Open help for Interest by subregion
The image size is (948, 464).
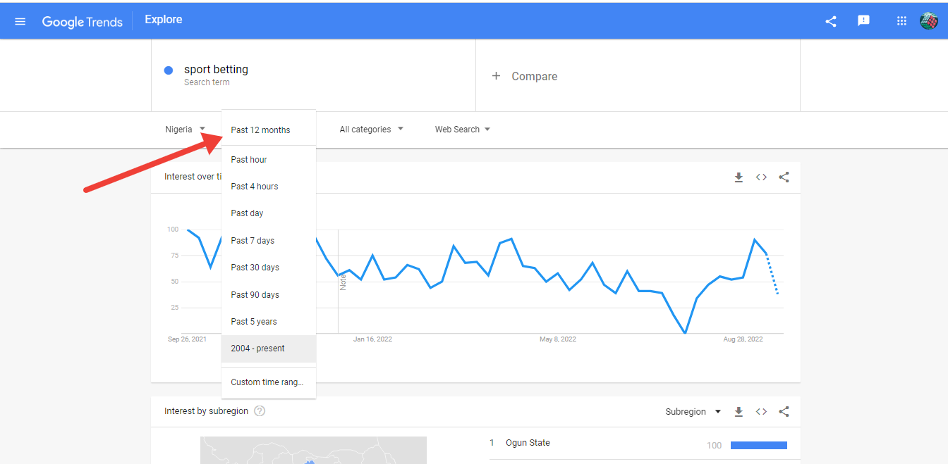click(x=260, y=411)
